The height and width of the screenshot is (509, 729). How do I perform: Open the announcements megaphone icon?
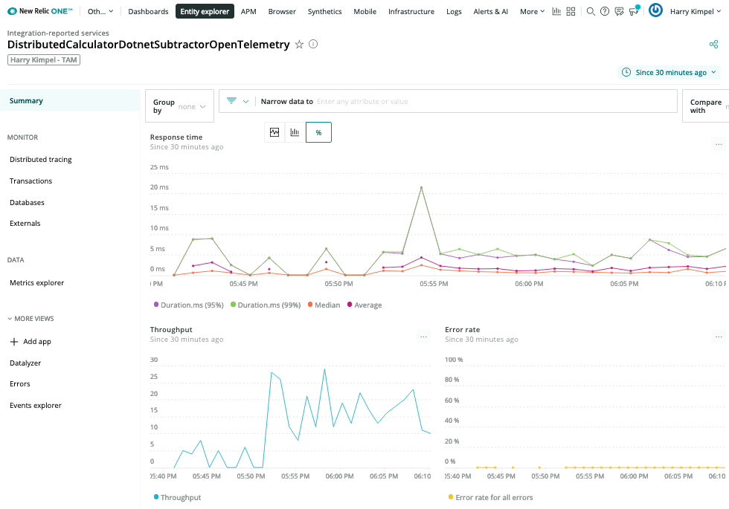[634, 11]
